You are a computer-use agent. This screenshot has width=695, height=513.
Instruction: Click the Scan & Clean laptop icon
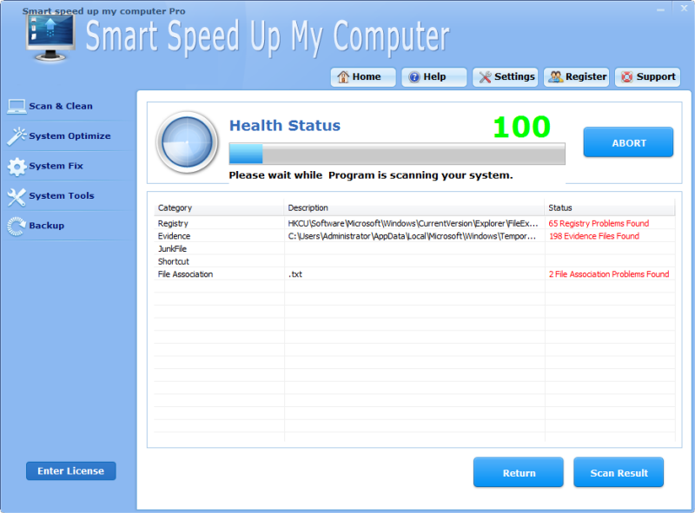click(x=17, y=106)
